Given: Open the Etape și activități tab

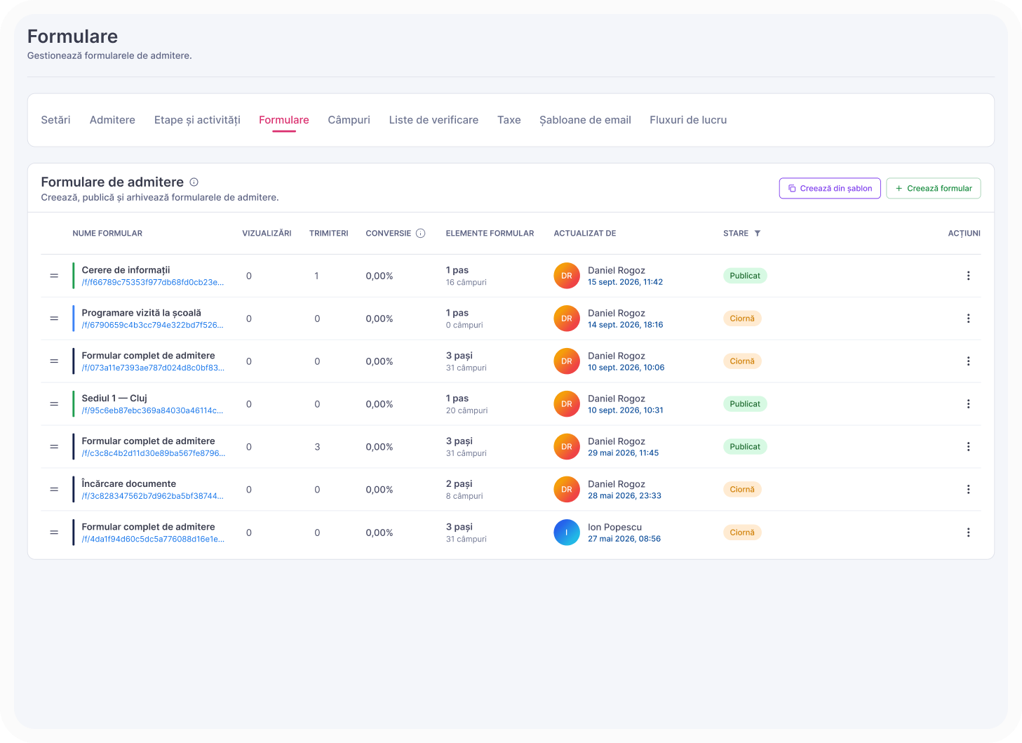Looking at the screenshot, I should coord(197,120).
